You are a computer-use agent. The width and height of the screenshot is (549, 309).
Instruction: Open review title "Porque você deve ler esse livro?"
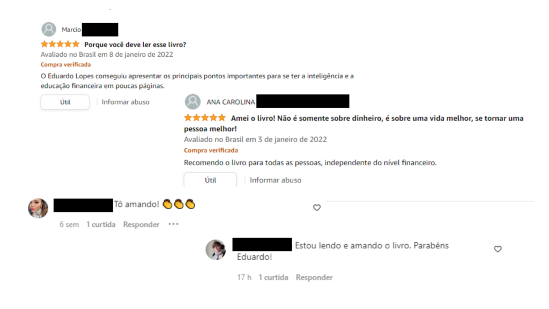(x=135, y=45)
